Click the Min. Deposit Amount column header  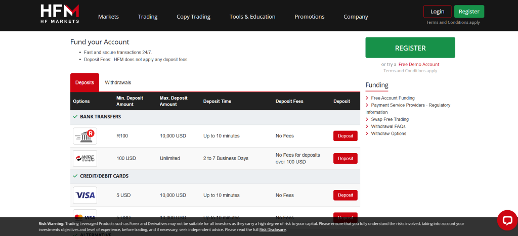pyautogui.click(x=131, y=101)
